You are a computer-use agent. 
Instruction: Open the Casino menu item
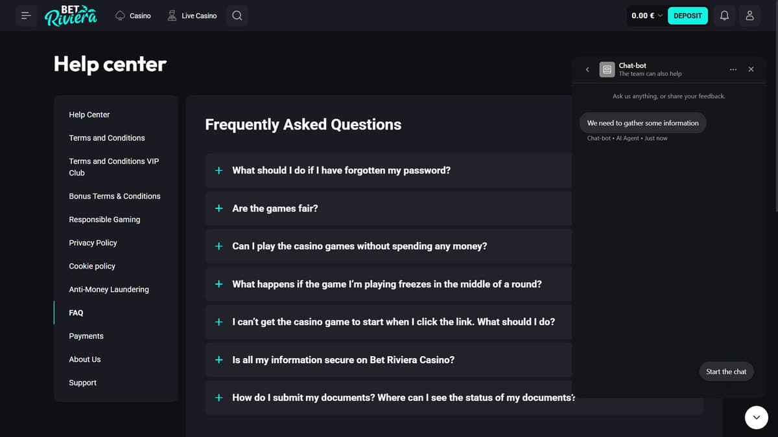[133, 16]
